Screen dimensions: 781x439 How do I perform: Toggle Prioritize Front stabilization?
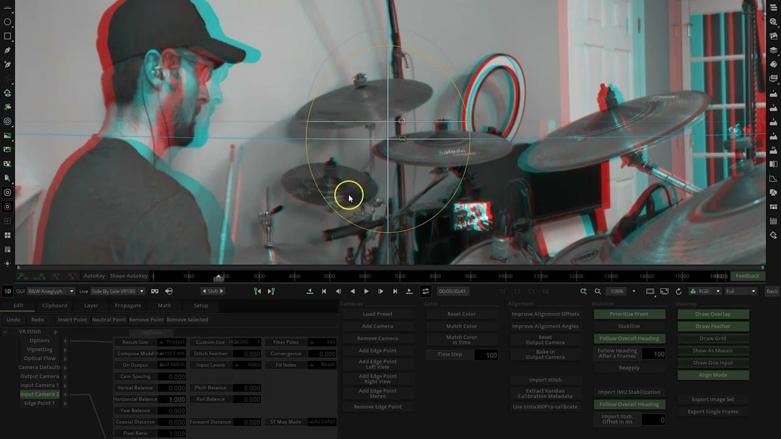coord(629,313)
